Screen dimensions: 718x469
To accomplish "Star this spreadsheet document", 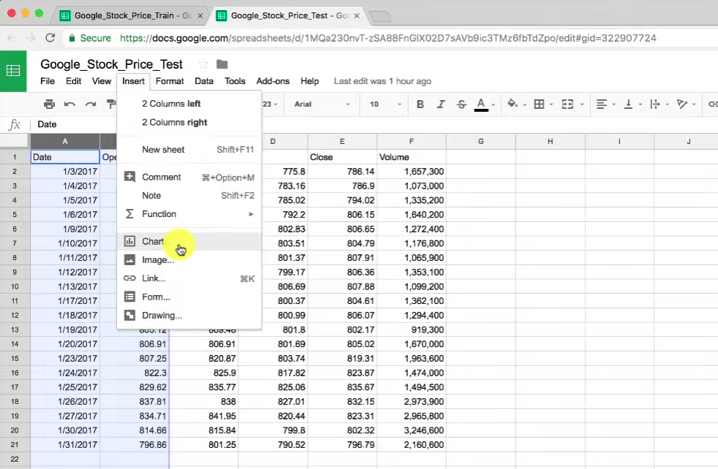I will point(203,64).
